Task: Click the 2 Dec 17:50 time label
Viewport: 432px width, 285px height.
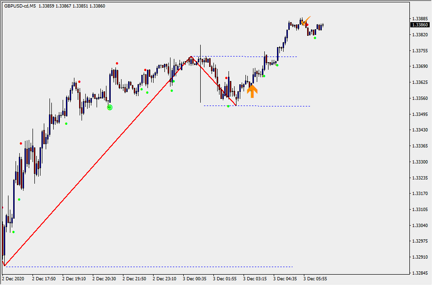Action: pyautogui.click(x=44, y=279)
